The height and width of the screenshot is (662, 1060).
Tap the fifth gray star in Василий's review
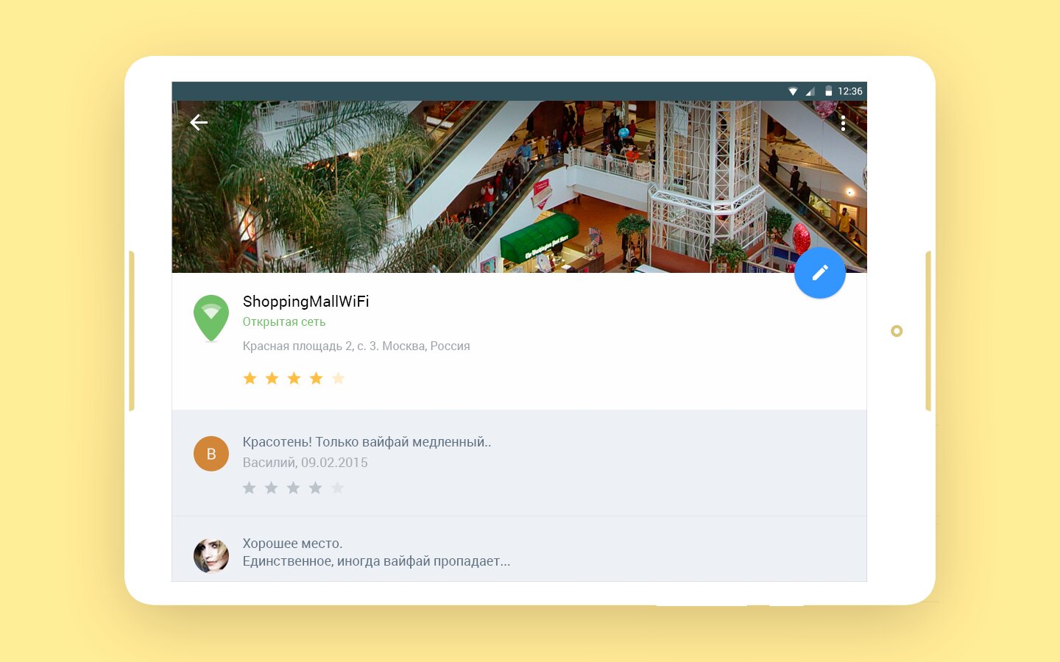pyautogui.click(x=337, y=488)
